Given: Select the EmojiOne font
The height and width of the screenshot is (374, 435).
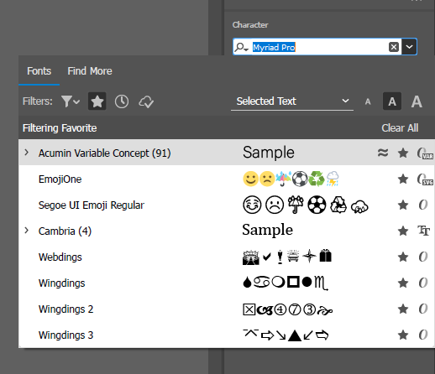Looking at the screenshot, I should click(60, 179).
